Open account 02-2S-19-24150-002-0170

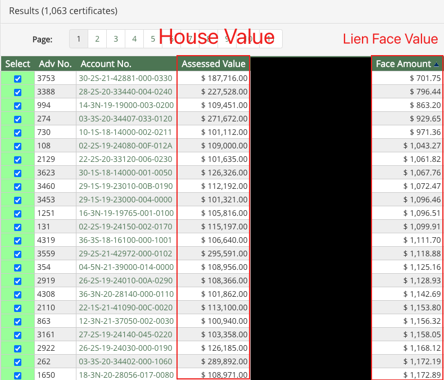pyautogui.click(x=125, y=227)
